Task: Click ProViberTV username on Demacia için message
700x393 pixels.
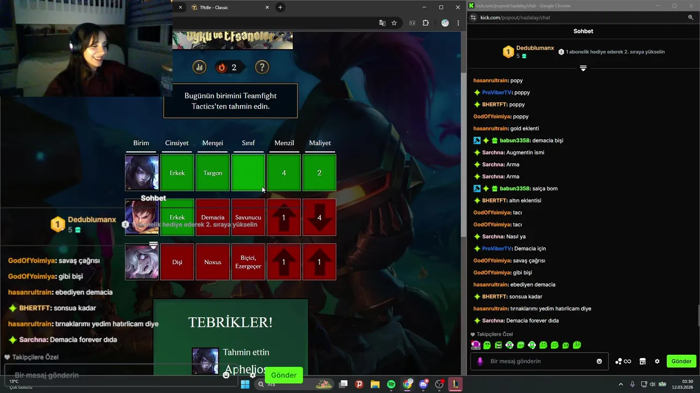Action: (x=496, y=248)
